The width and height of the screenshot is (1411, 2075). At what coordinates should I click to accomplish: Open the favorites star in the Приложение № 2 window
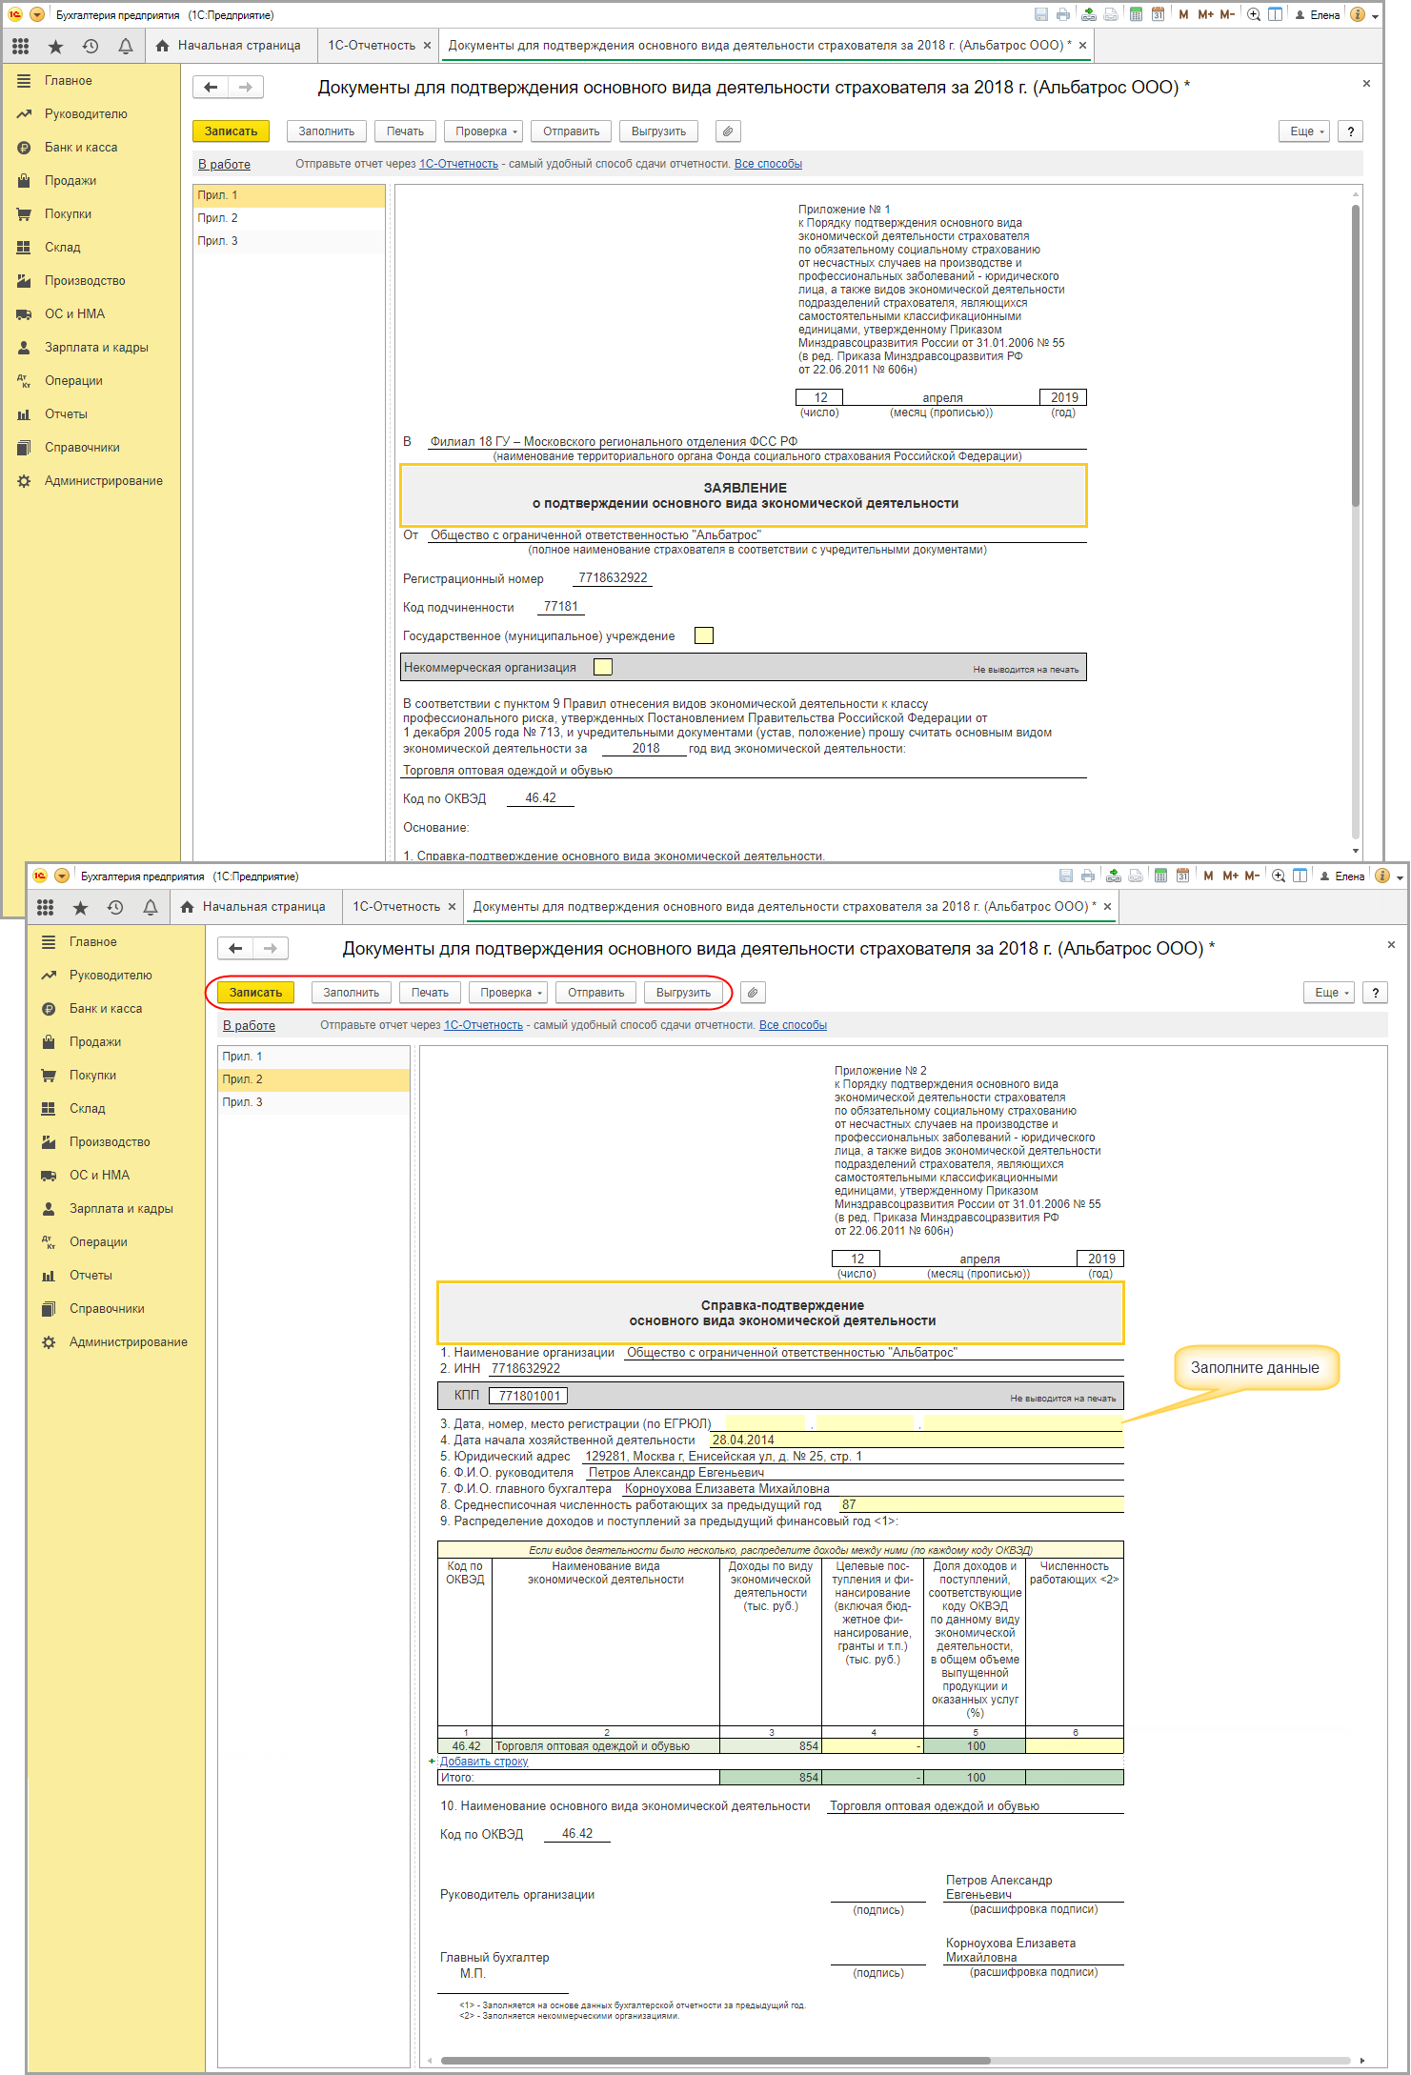pos(80,907)
